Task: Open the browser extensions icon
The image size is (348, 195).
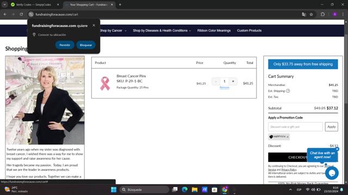Action: [x=322, y=15]
